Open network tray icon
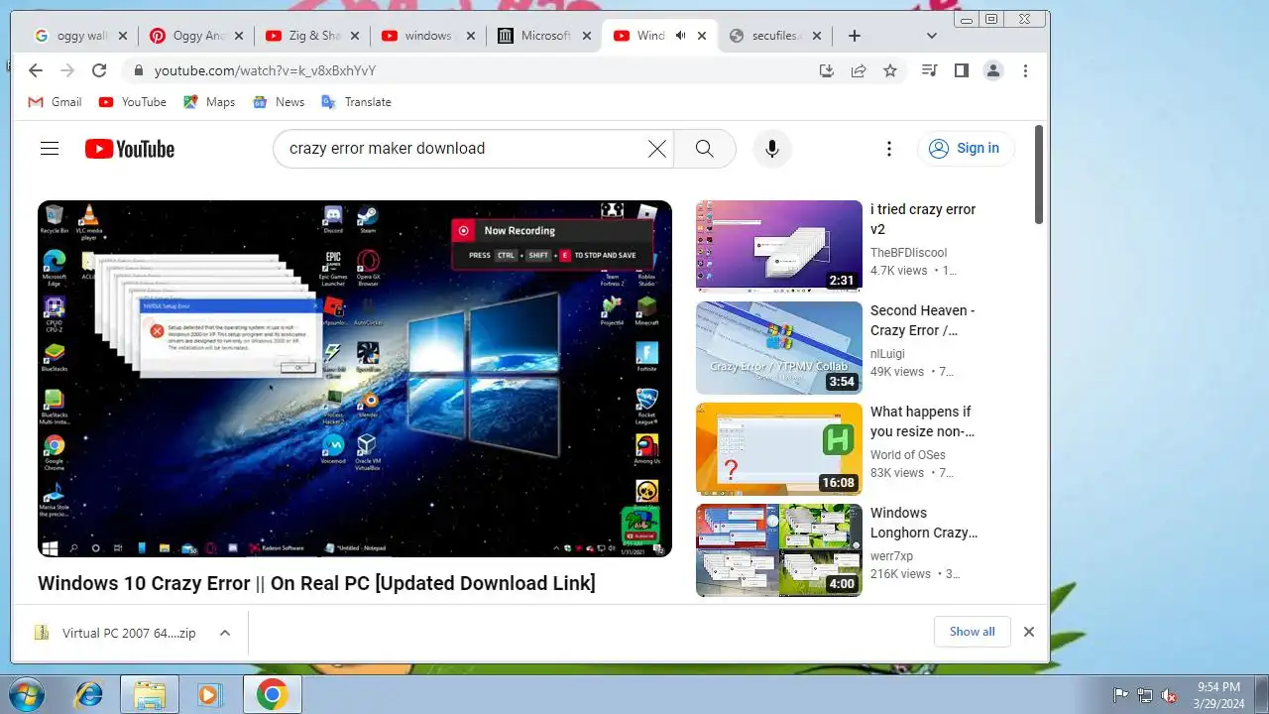Image resolution: width=1269 pixels, height=714 pixels. (x=1145, y=695)
